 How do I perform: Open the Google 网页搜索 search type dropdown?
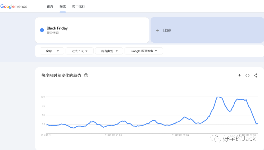[144, 51]
